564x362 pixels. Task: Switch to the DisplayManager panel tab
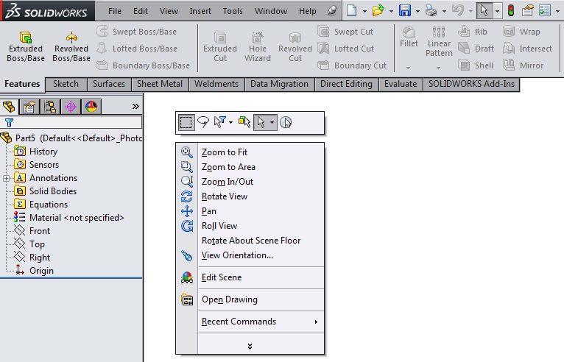[91, 107]
